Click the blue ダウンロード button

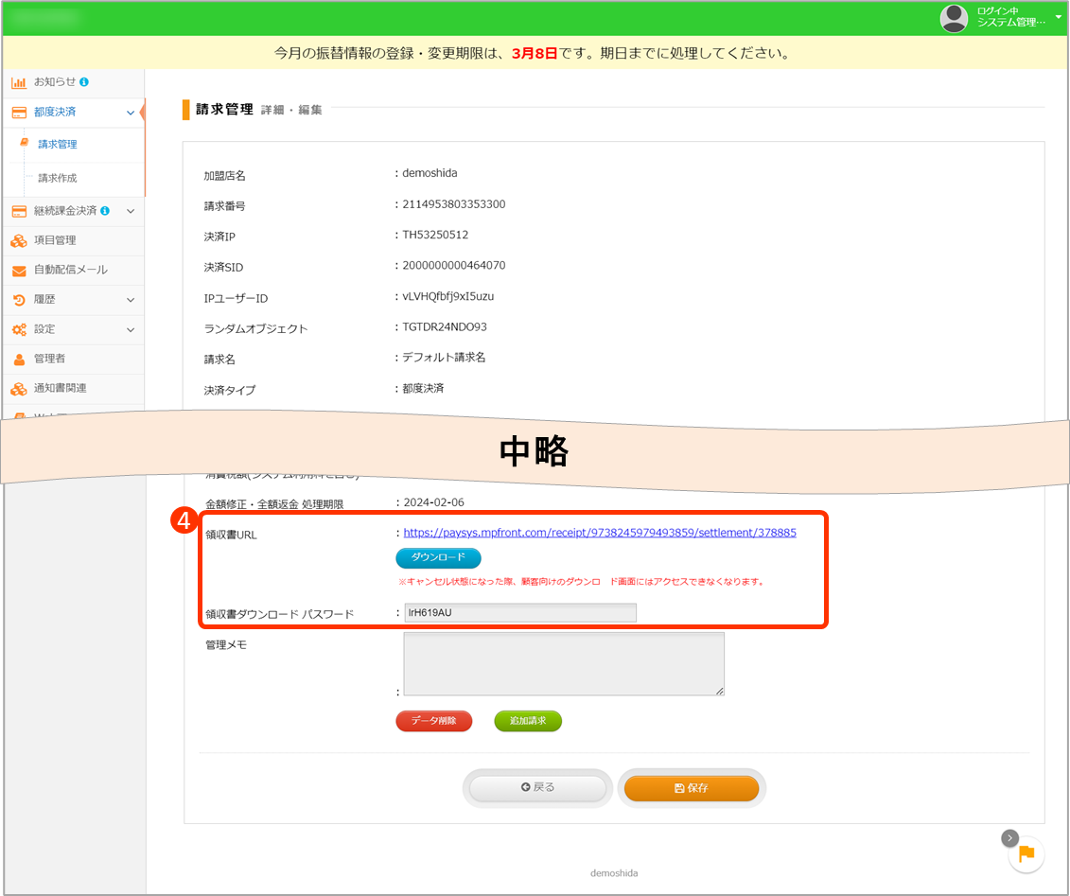(438, 557)
